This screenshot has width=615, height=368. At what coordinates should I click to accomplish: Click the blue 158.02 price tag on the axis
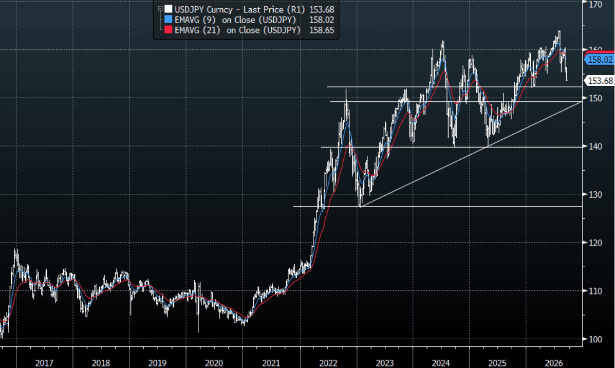tap(599, 60)
